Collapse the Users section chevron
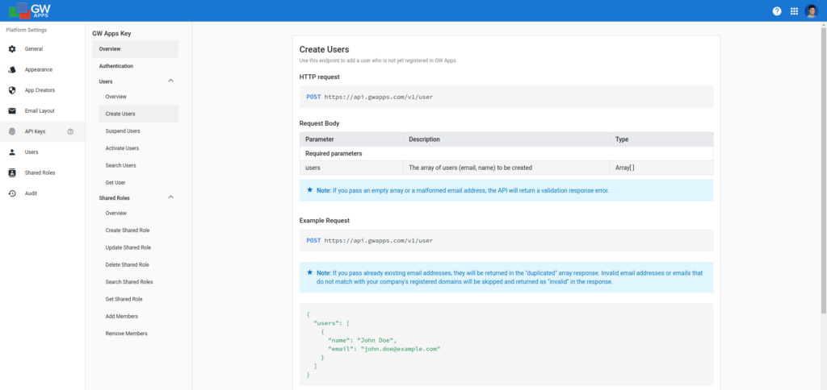Image resolution: width=827 pixels, height=390 pixels. 170,81
